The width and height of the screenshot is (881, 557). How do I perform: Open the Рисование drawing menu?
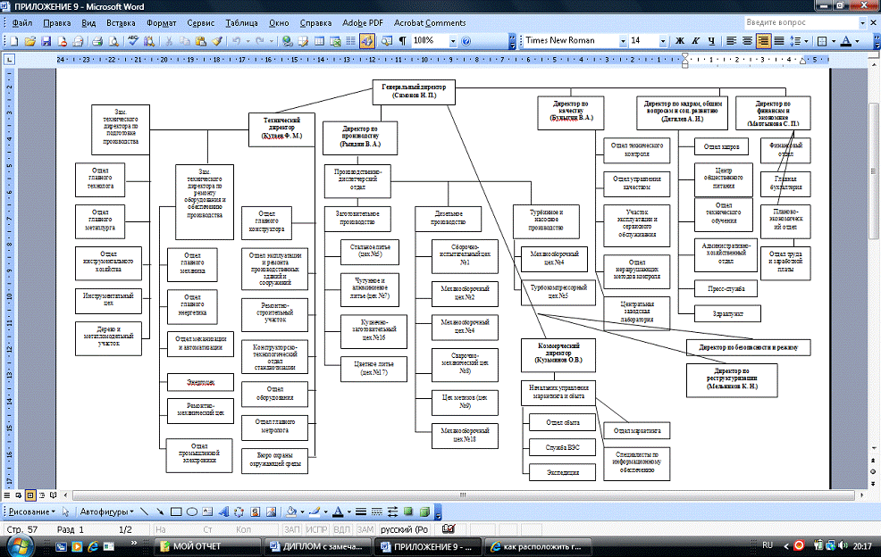[32, 511]
